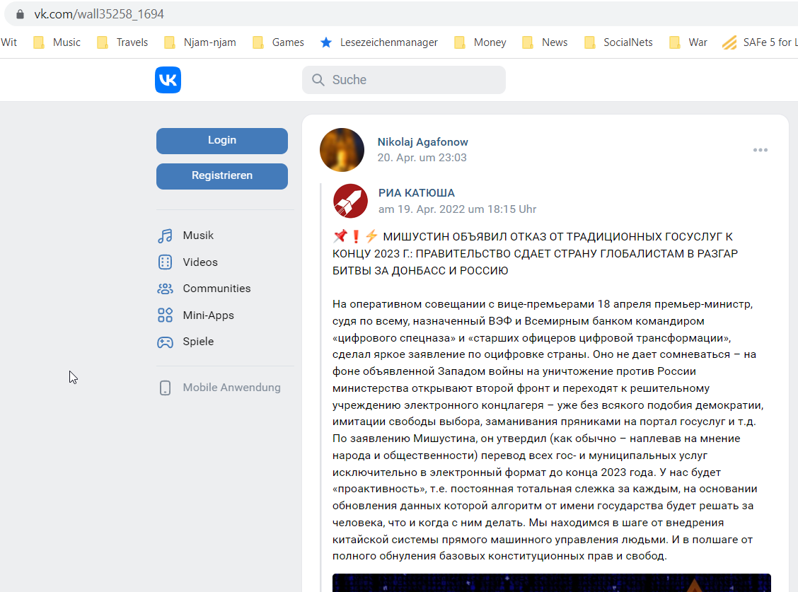Click the mobile phone icon
Viewport: 798px width, 592px height.
pyautogui.click(x=165, y=388)
